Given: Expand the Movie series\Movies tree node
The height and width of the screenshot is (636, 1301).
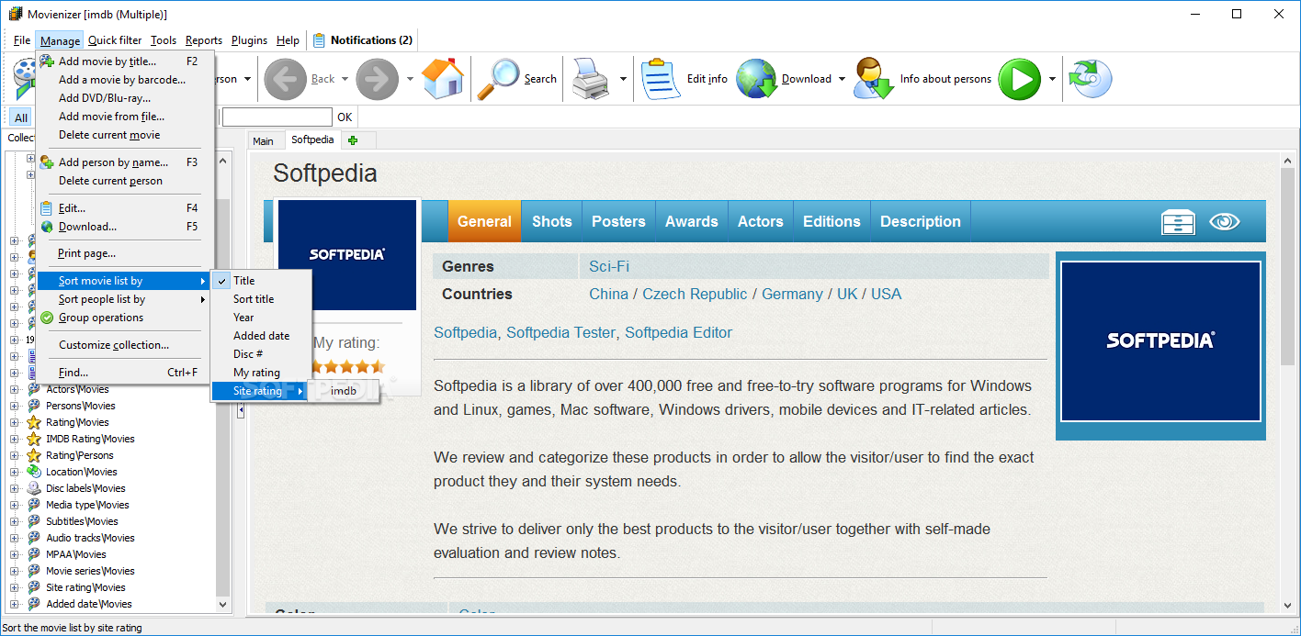Looking at the screenshot, I should click(14, 571).
